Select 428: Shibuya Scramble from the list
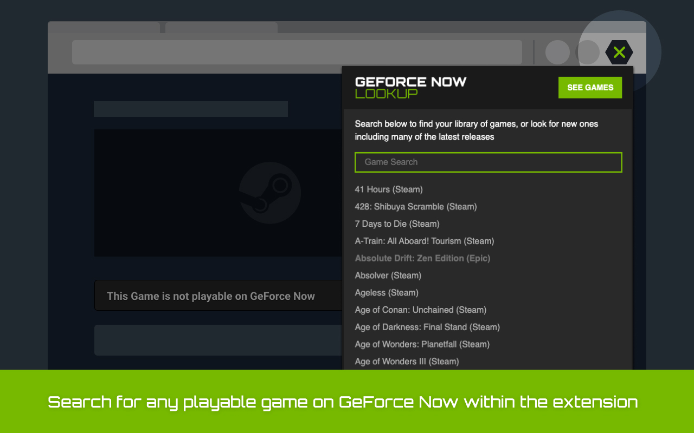Image resolution: width=694 pixels, height=433 pixels. pyautogui.click(x=415, y=206)
